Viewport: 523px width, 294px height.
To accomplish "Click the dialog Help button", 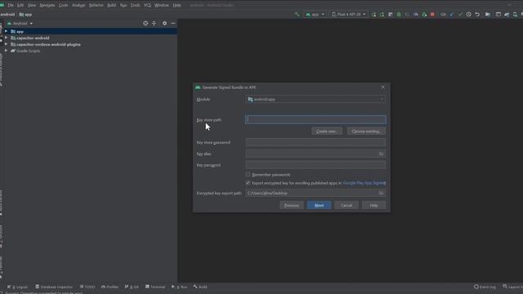I will click(x=373, y=205).
